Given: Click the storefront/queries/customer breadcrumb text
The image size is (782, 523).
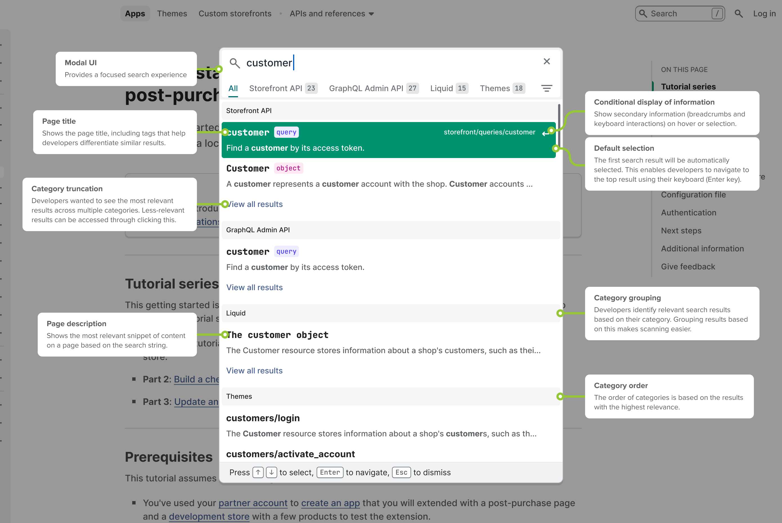Looking at the screenshot, I should click(x=489, y=132).
